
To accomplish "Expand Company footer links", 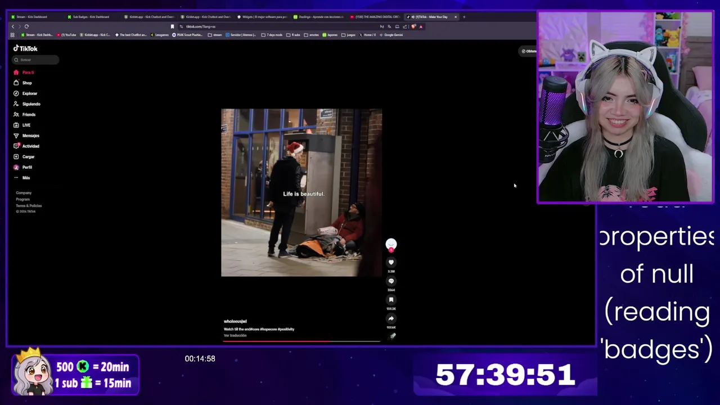I will pos(24,193).
